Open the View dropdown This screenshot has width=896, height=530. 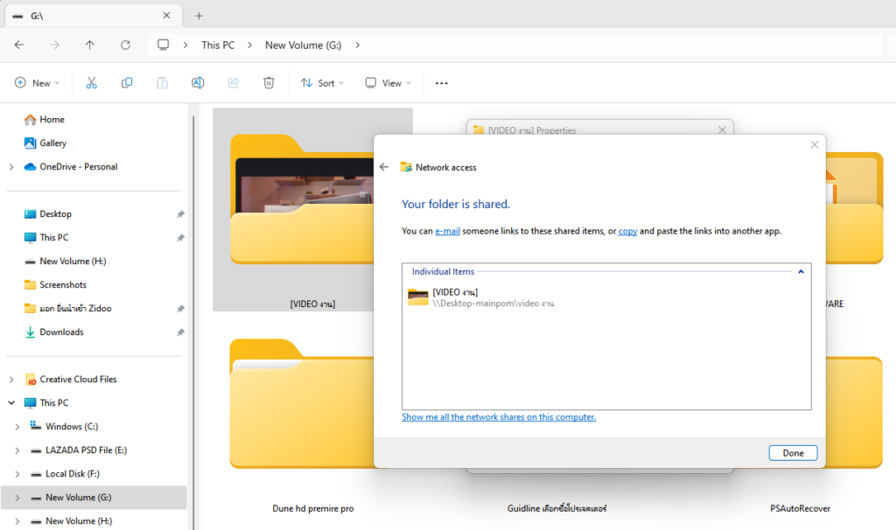pyautogui.click(x=388, y=83)
